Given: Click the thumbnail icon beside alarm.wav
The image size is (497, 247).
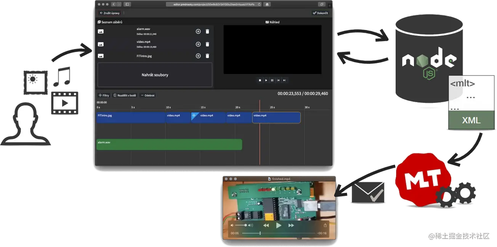Looking at the screenshot, I should [101, 32].
